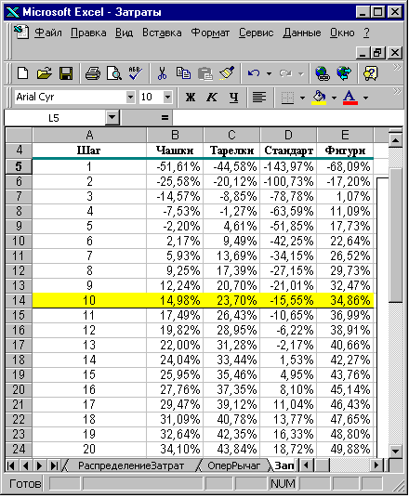The width and height of the screenshot is (409, 498).
Task: Toggle underline formatting with the Ч button
Action: click(x=234, y=98)
